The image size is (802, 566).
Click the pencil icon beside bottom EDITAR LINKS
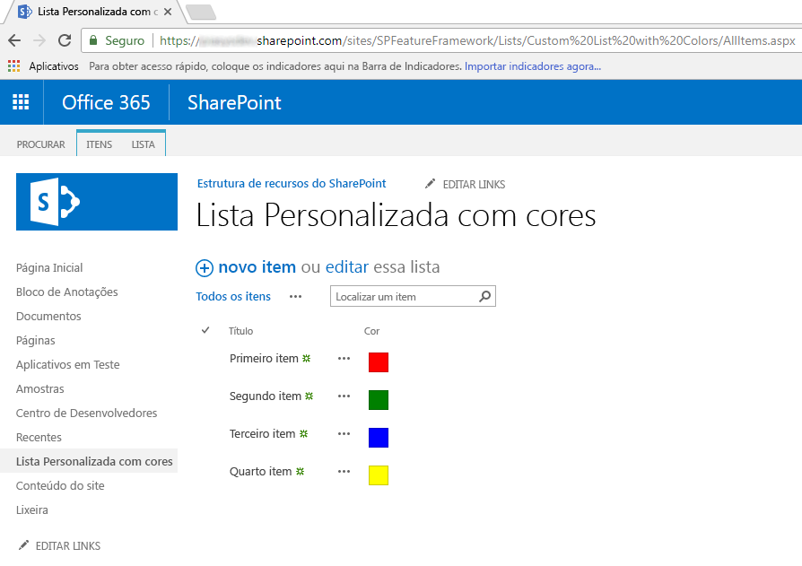[23, 545]
